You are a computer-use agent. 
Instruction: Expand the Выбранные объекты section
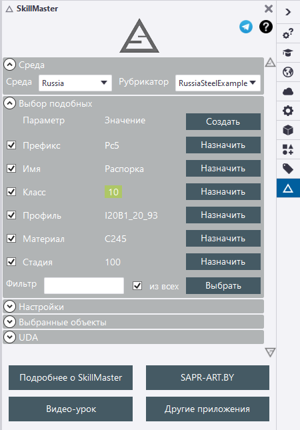click(x=9, y=322)
